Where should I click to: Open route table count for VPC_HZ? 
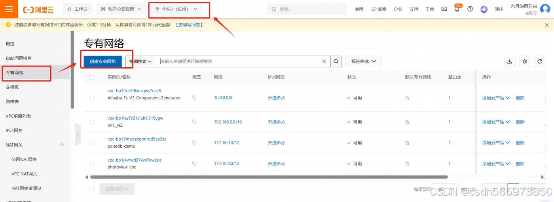point(450,122)
